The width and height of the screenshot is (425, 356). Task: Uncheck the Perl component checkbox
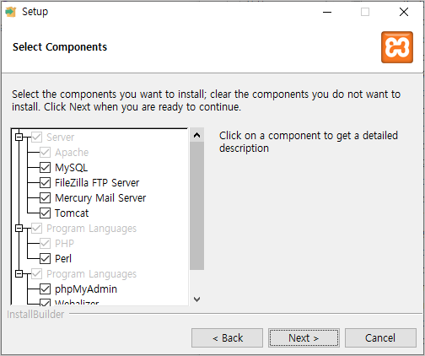point(45,258)
